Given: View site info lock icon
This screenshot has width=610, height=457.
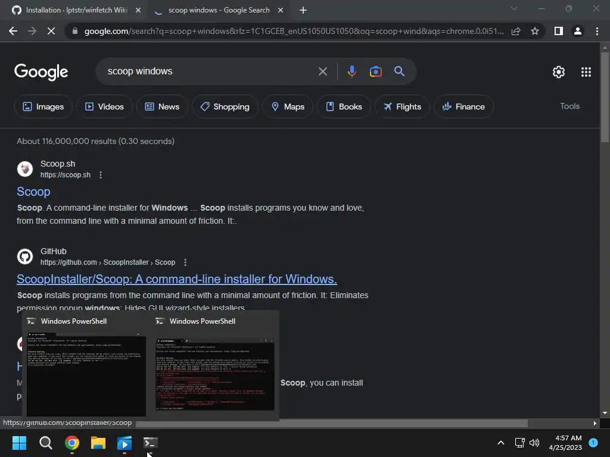Looking at the screenshot, I should point(74,31).
